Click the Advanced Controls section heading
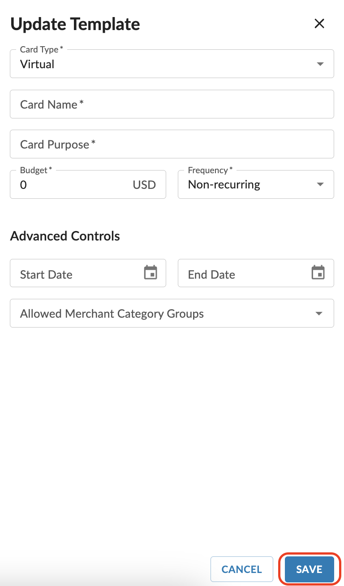 click(x=65, y=236)
